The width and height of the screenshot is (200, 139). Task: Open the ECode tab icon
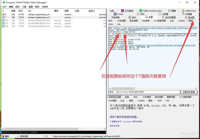[115, 14]
